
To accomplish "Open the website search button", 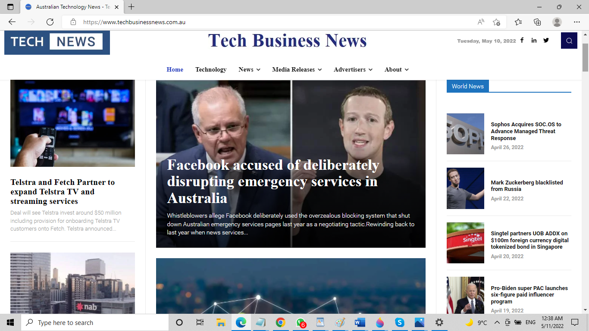I will (x=569, y=41).
